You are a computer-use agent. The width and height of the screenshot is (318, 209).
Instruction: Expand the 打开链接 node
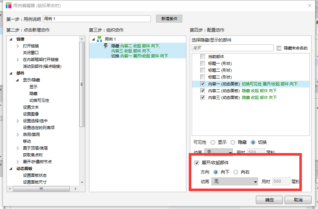(x=18, y=46)
